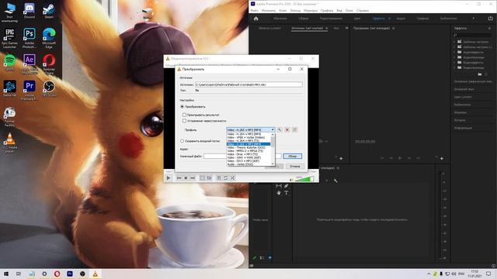This screenshot has height=279, width=497.
Task: Check the deinterlace checkbox
Action: (x=185, y=121)
